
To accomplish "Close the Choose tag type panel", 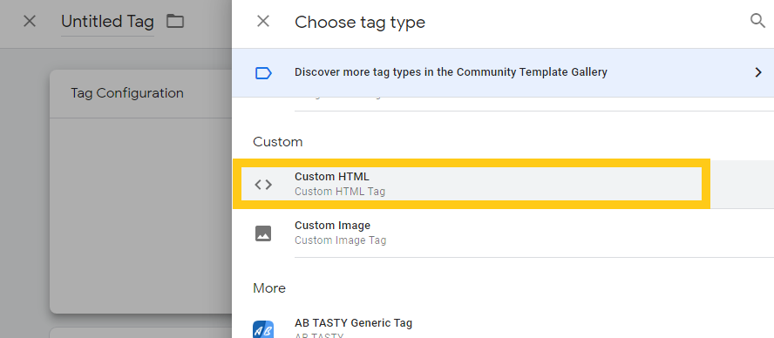I will click(x=263, y=21).
